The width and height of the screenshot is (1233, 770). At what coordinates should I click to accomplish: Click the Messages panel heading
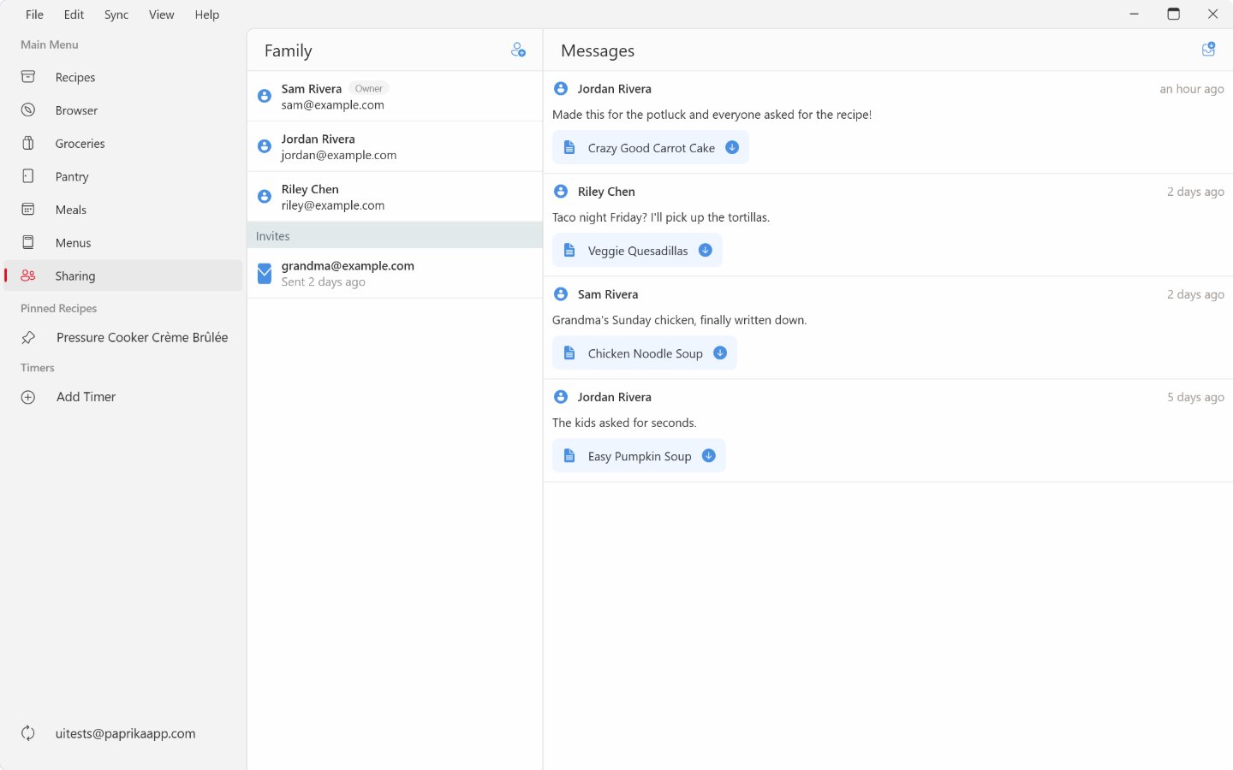[x=598, y=50]
